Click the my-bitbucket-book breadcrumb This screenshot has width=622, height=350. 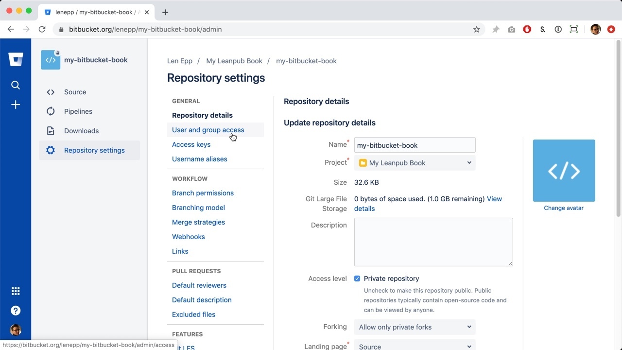pyautogui.click(x=306, y=61)
